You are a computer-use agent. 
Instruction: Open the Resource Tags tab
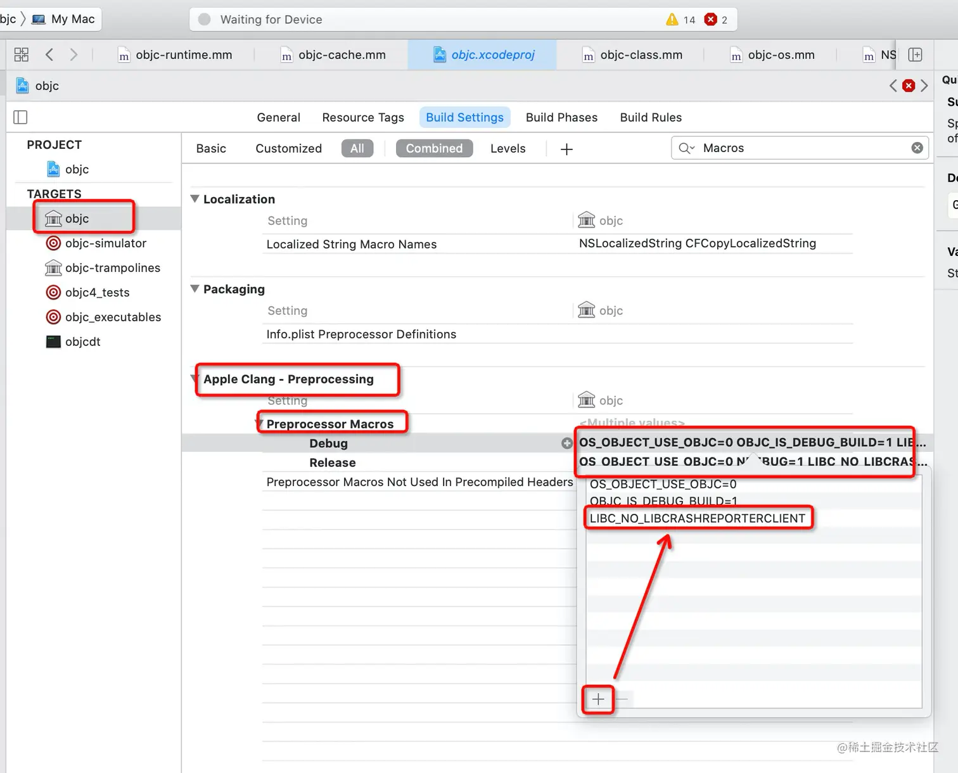[x=363, y=117]
